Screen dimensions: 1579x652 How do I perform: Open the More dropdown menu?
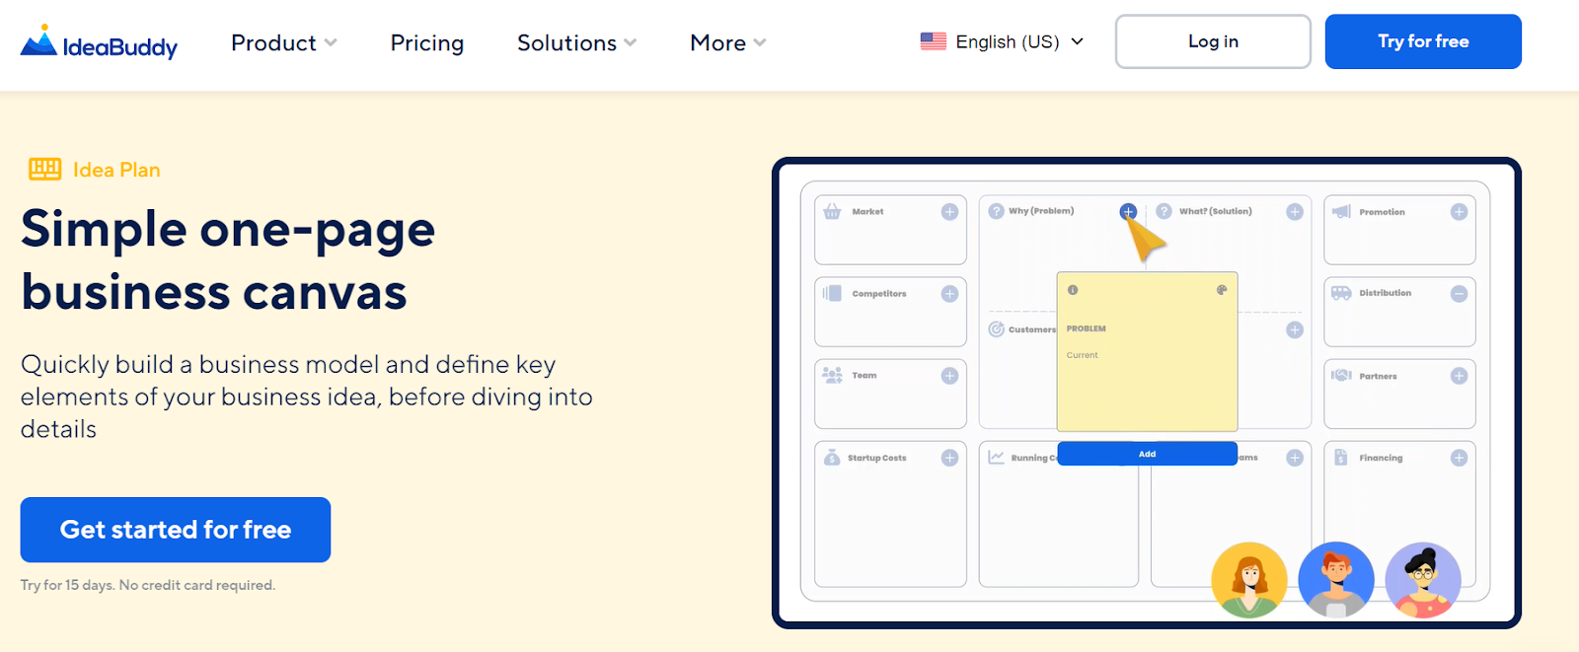click(727, 42)
